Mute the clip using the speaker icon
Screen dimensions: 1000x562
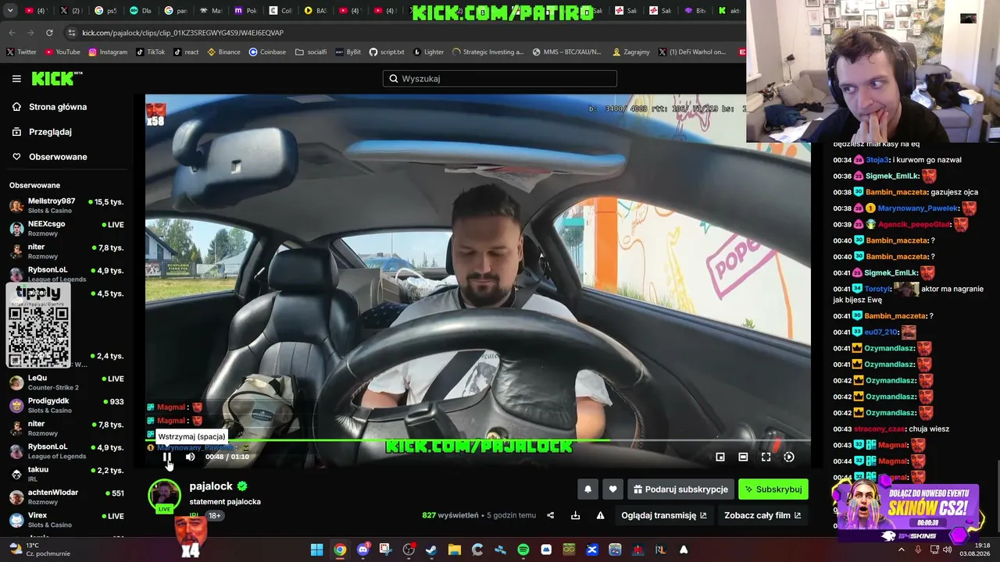190,457
